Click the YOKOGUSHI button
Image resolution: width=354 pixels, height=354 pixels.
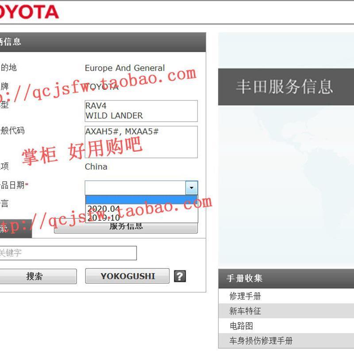tap(127, 276)
